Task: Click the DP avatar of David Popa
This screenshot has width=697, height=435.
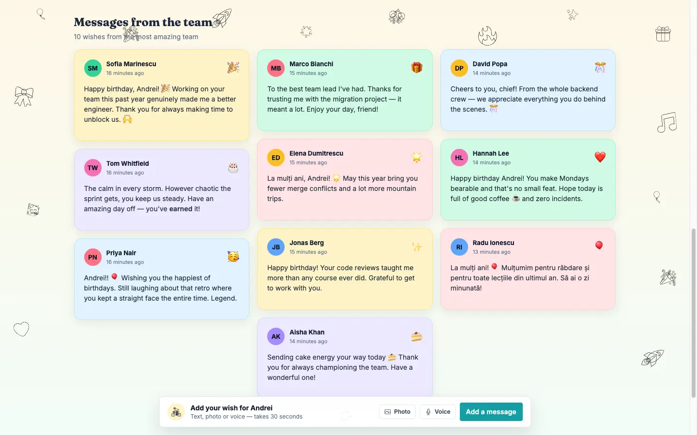Action: coord(459,68)
